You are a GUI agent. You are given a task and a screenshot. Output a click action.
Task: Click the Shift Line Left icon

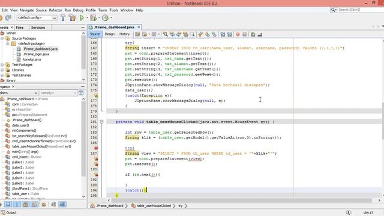pyautogui.click(x=223, y=34)
